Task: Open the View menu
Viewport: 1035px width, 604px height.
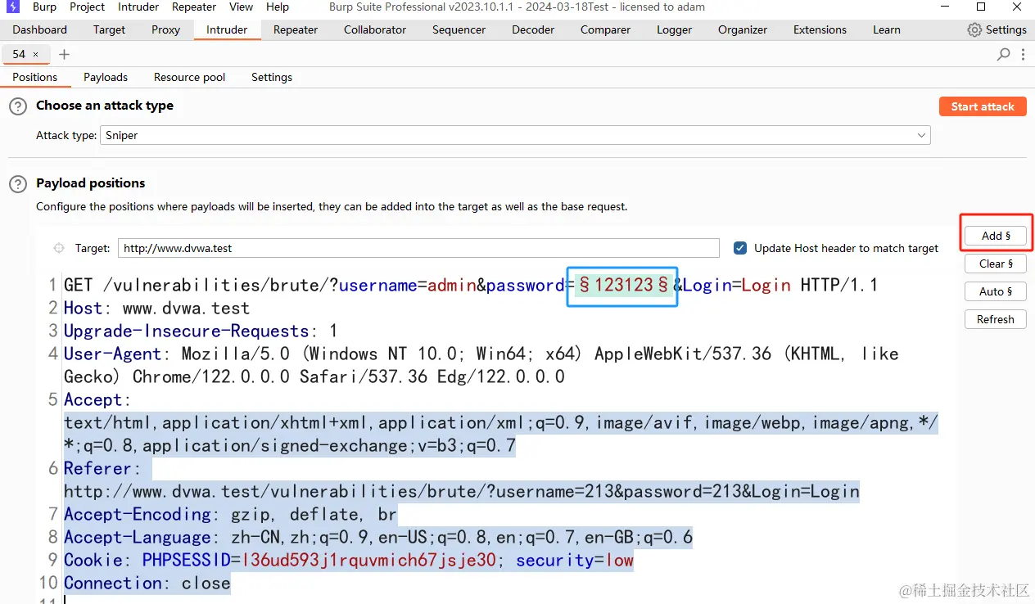Action: pos(242,7)
